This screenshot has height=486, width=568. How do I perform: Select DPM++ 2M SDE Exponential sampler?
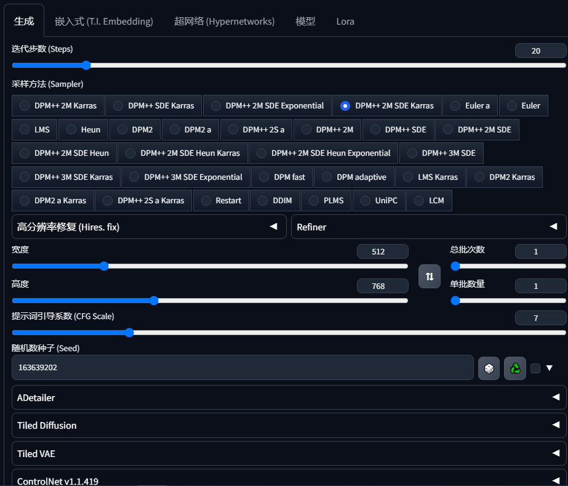(x=267, y=105)
